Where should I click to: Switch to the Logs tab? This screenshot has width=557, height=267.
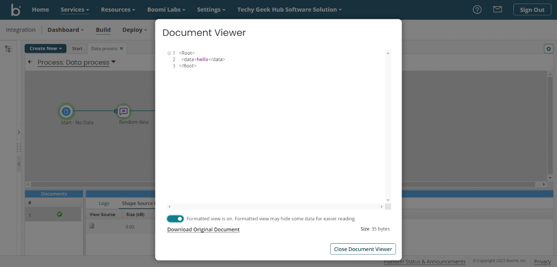104,203
